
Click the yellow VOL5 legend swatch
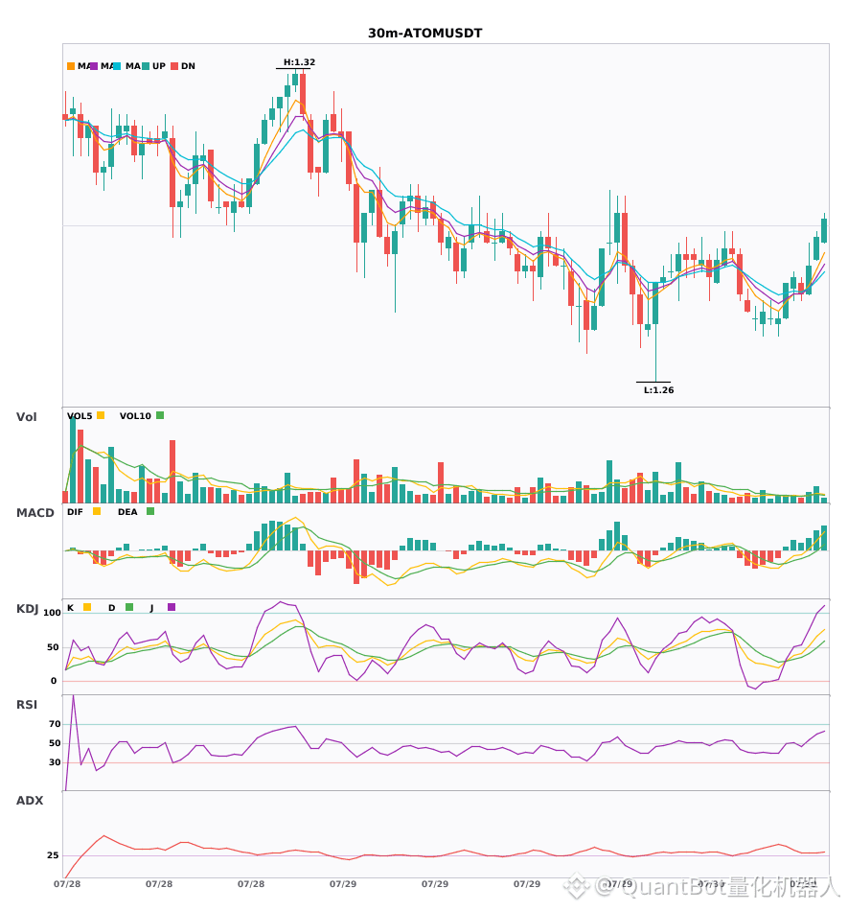coord(101,415)
